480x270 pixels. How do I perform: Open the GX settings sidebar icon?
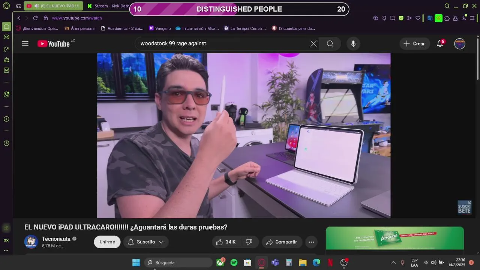pyautogui.click(x=6, y=228)
